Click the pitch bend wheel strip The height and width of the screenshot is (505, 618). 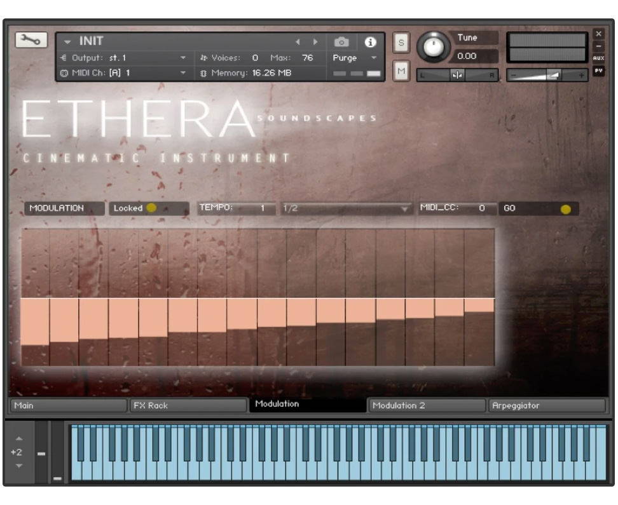tap(41, 452)
